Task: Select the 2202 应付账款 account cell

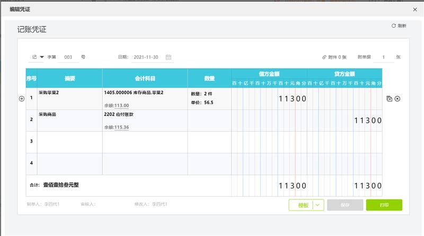Action: coord(145,115)
